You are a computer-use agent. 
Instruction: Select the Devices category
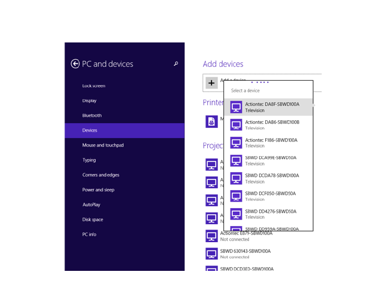(x=125, y=130)
